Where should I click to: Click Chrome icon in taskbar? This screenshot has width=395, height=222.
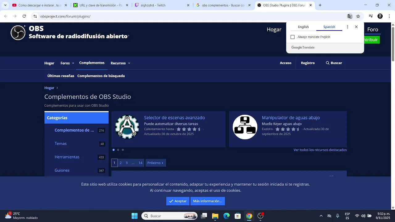(249, 216)
